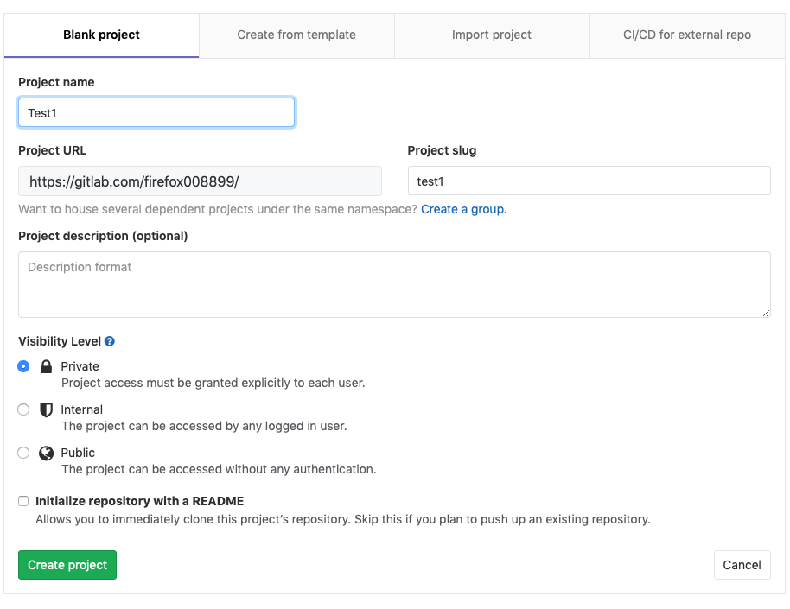Select the Public visibility radio button
The image size is (790, 609).
(x=23, y=453)
